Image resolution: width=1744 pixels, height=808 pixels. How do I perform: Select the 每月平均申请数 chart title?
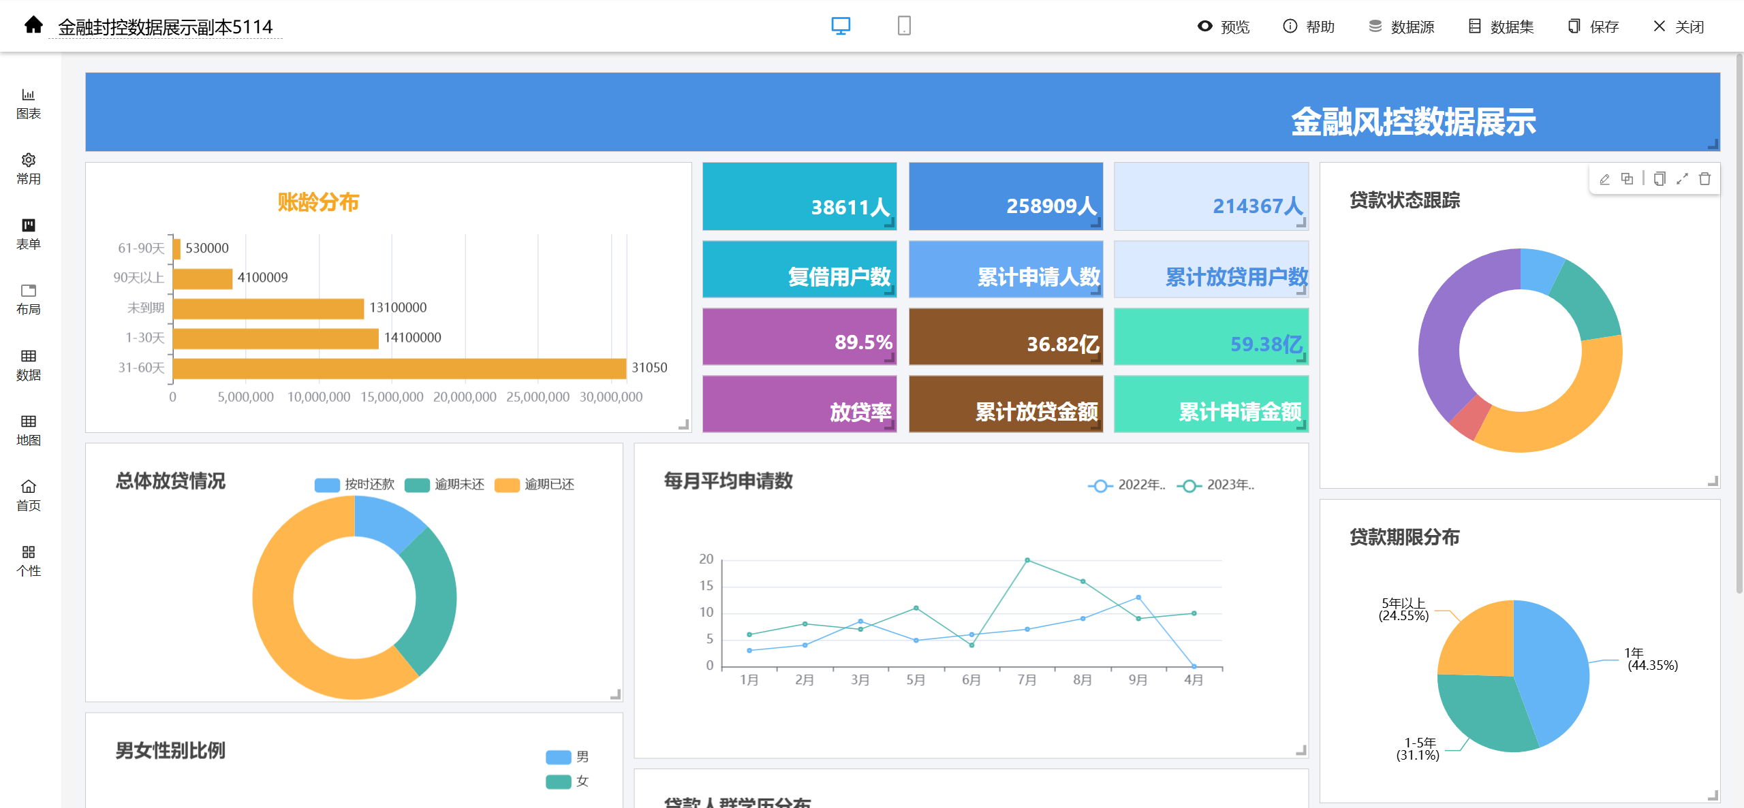pos(728,481)
